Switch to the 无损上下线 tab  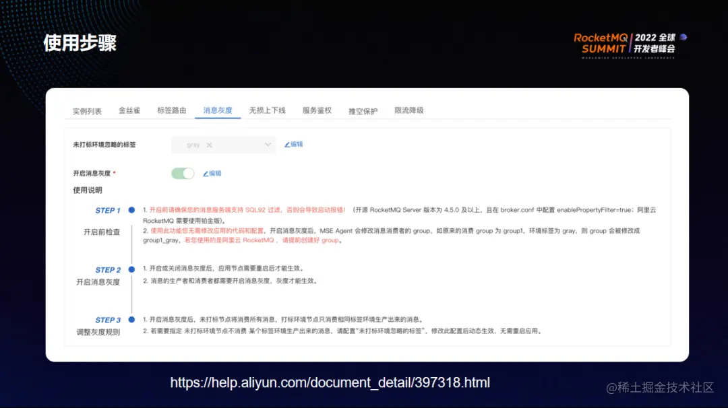coord(267,110)
